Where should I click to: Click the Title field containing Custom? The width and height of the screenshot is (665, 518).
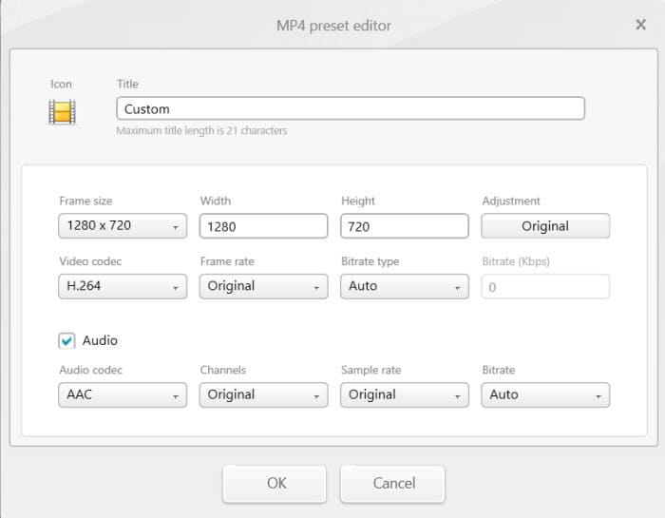[x=351, y=108]
